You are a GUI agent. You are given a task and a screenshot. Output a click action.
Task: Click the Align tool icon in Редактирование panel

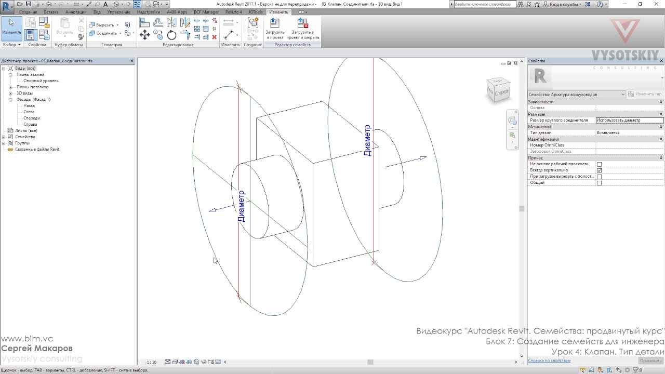(145, 23)
